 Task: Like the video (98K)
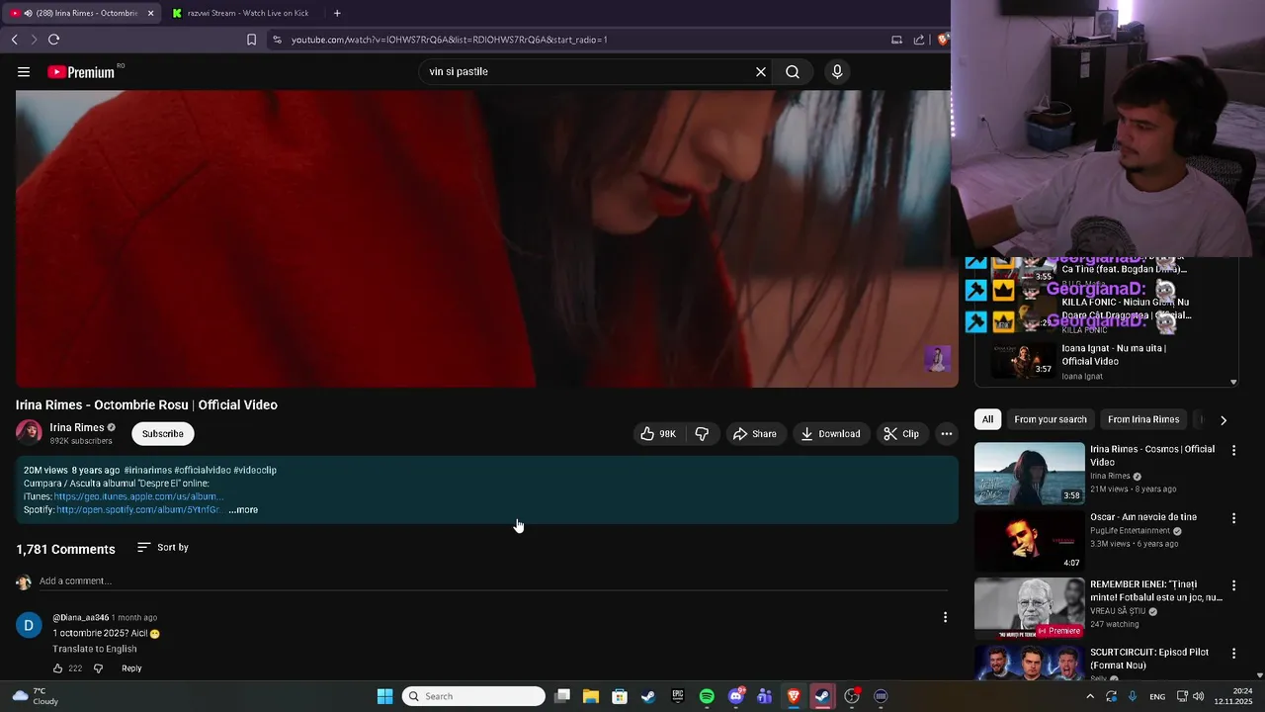tap(658, 433)
